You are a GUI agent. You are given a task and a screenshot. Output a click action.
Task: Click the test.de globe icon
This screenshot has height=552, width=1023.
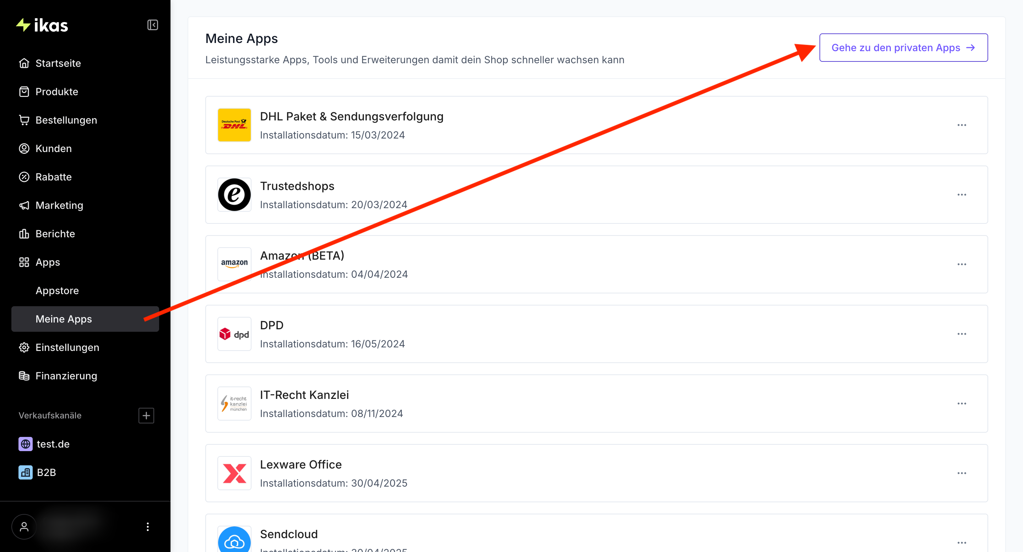(x=26, y=444)
